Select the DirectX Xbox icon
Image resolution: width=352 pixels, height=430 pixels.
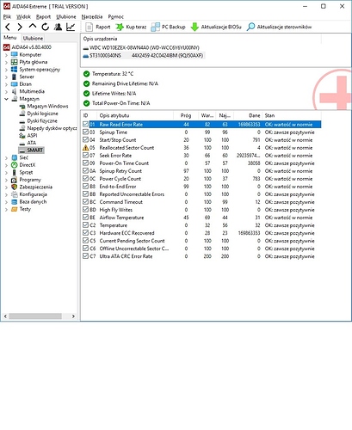pos(15,165)
